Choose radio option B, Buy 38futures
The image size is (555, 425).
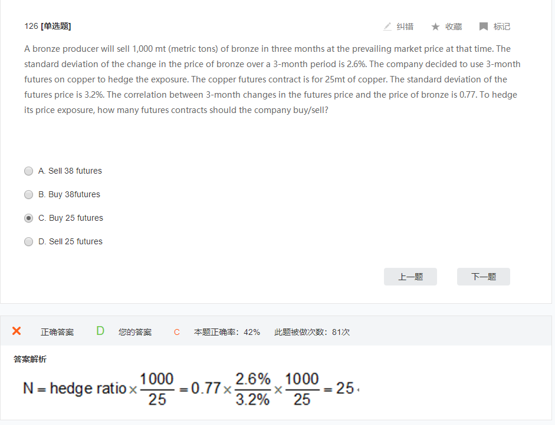[x=28, y=195]
